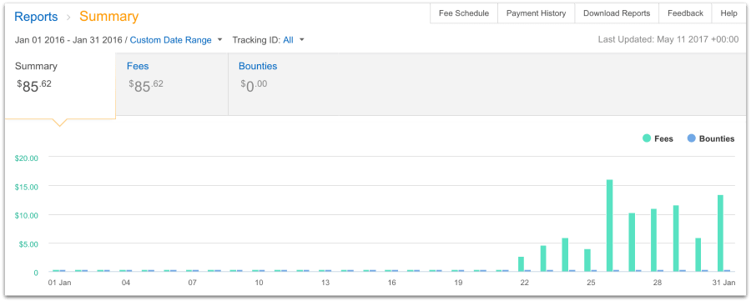
Task: Go to Reports breadcrumb link
Action: tap(37, 17)
